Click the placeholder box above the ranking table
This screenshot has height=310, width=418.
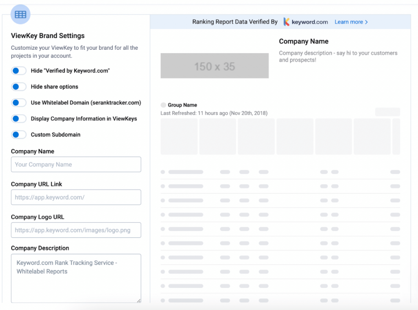click(387, 112)
